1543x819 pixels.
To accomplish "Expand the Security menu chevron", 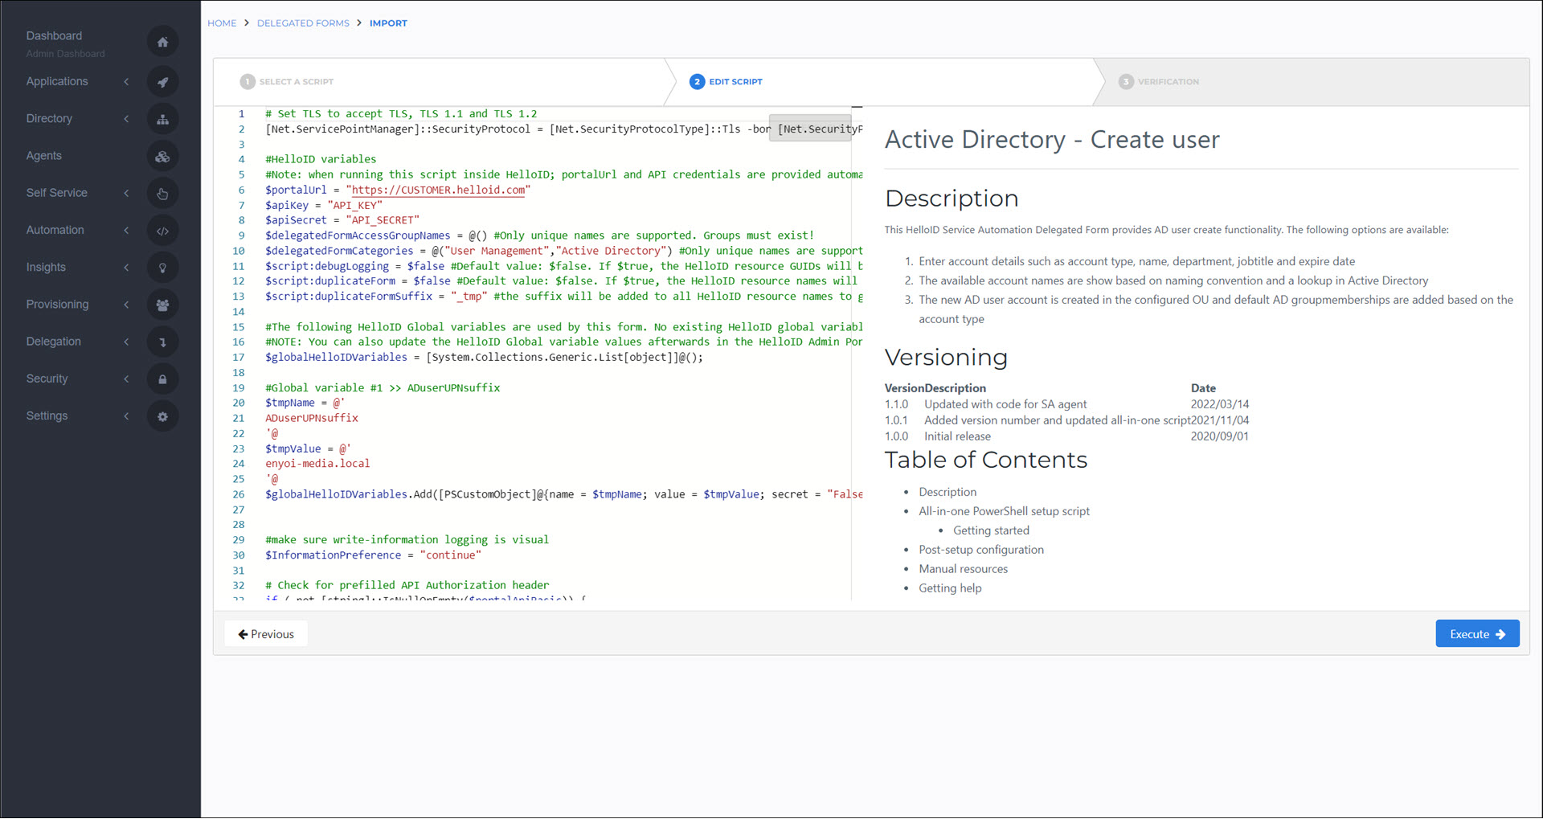I will tap(126, 379).
